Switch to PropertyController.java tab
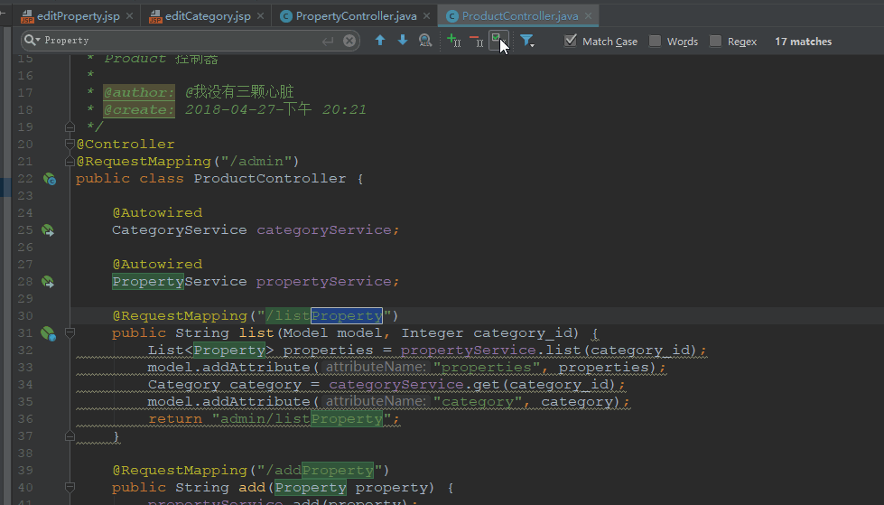The image size is (884, 505). coord(357,15)
